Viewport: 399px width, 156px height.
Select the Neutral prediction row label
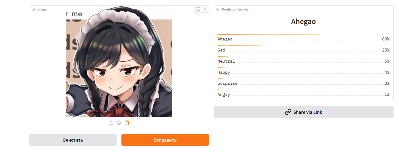point(226,61)
